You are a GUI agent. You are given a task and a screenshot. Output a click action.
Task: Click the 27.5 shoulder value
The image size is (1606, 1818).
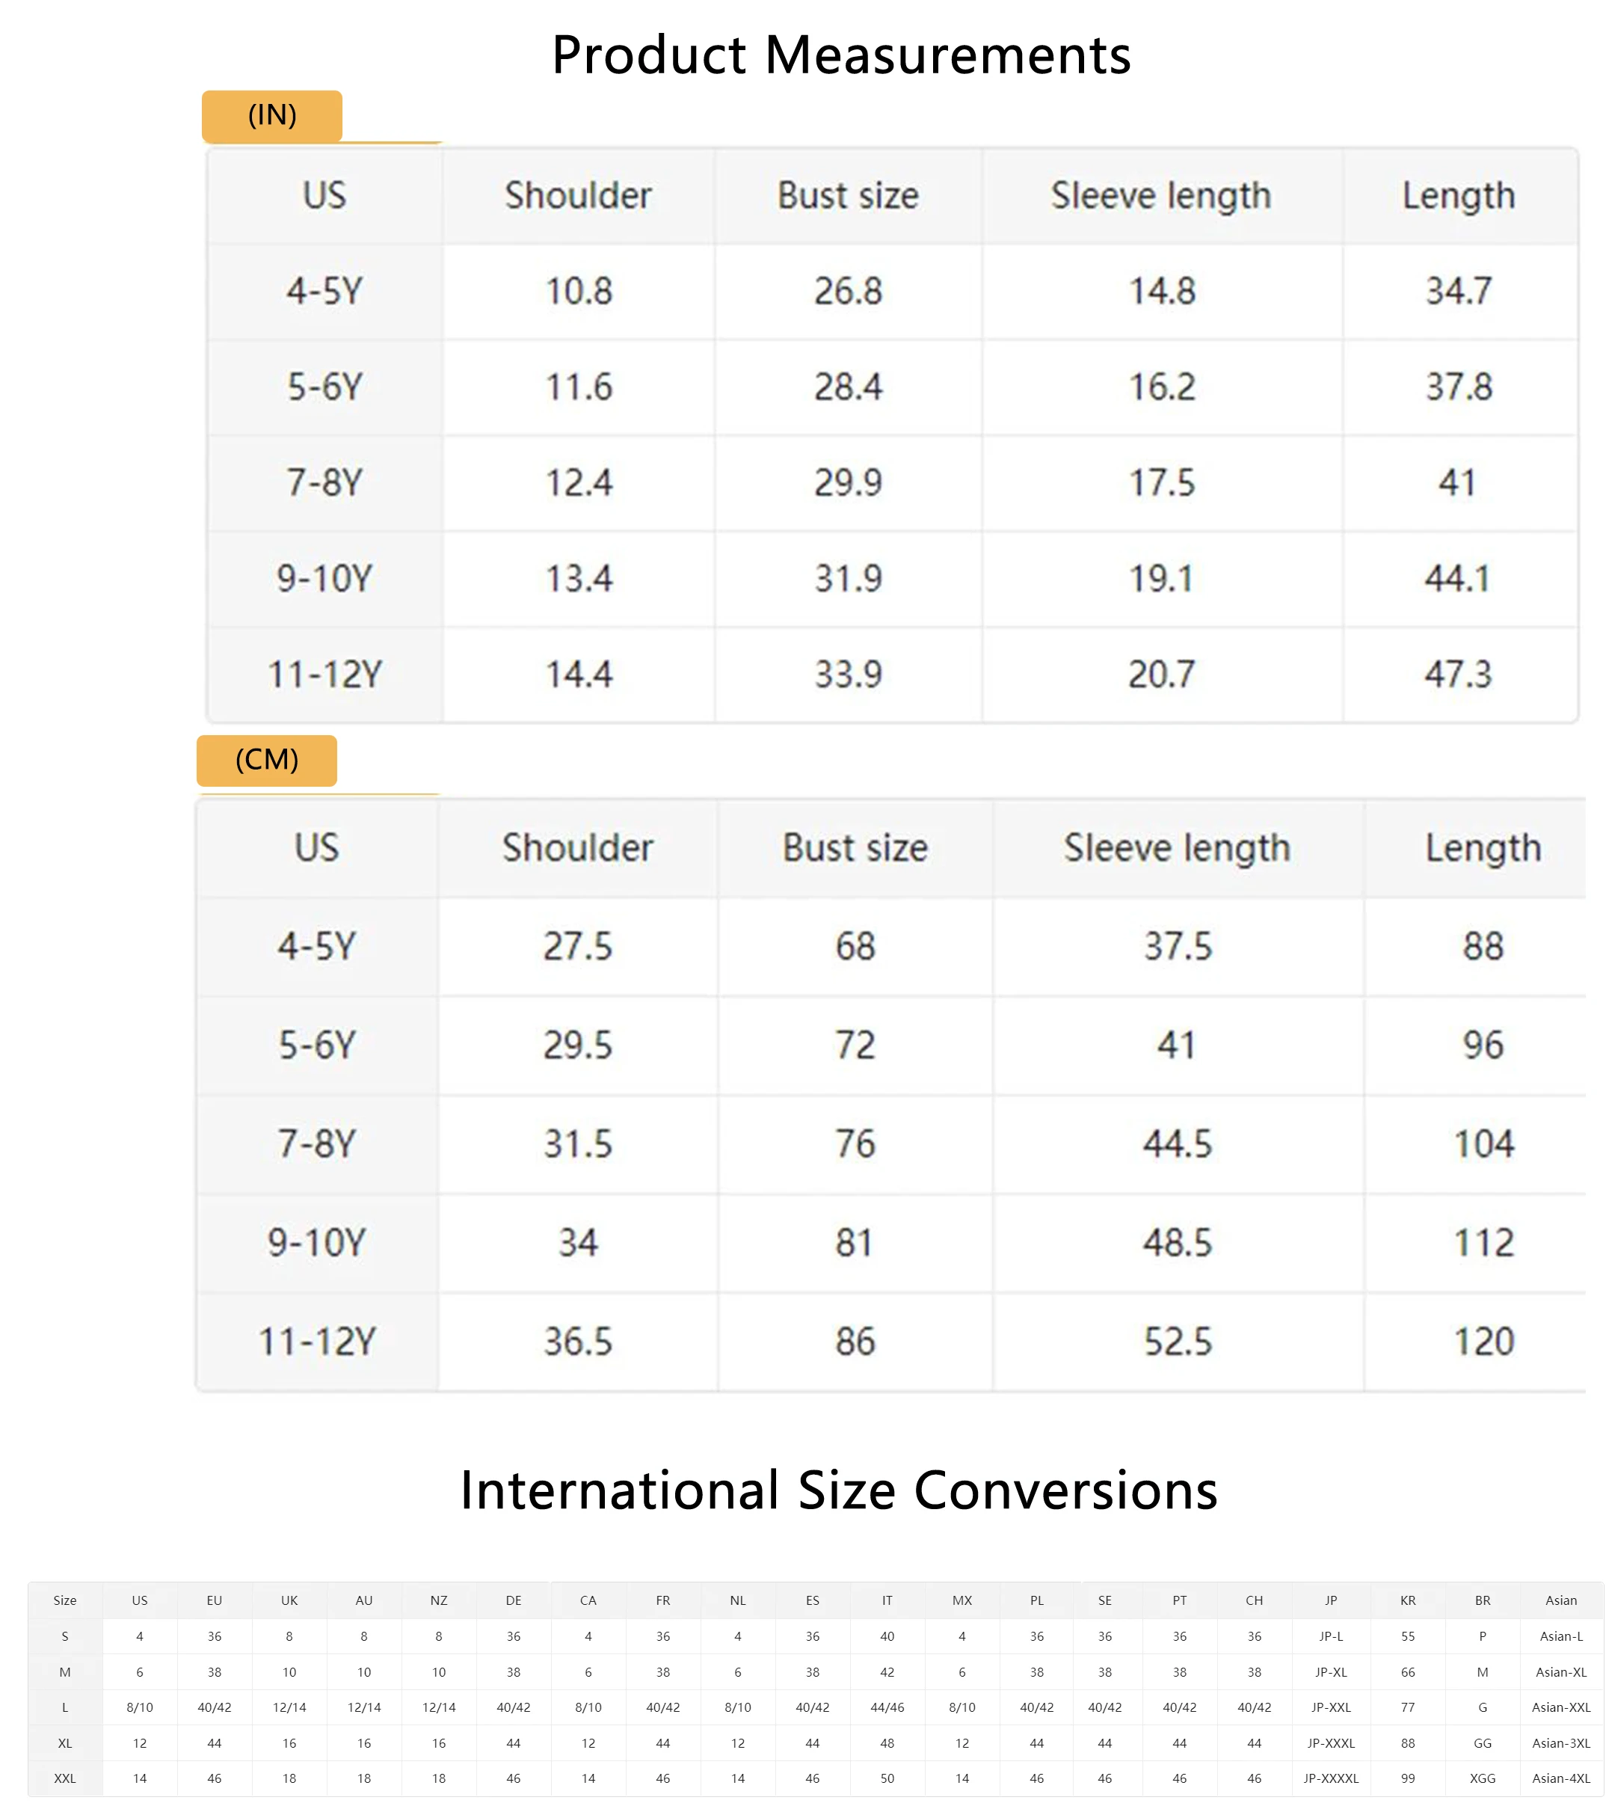(x=578, y=946)
